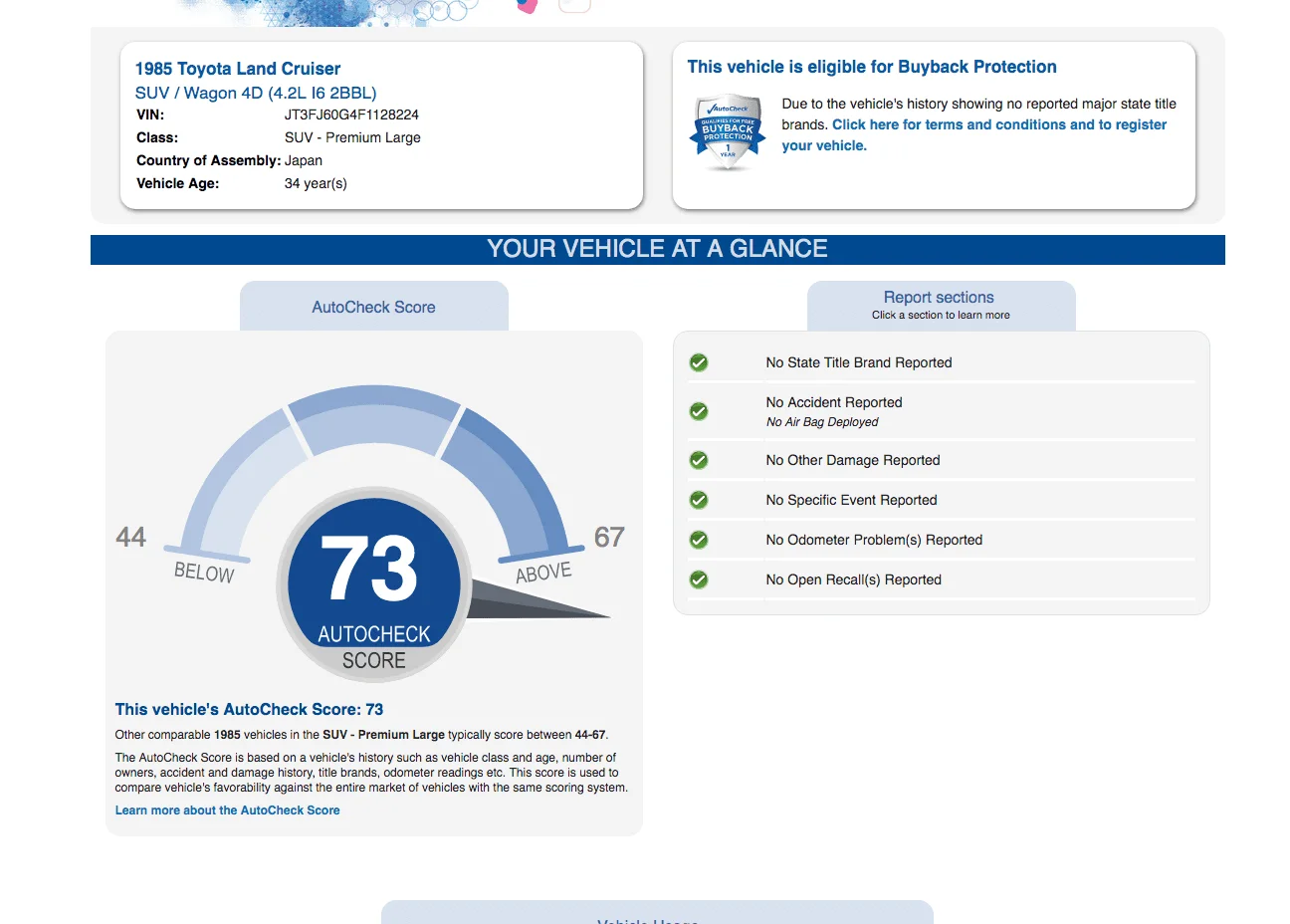Viewport: 1290px width, 924px height.
Task: Click the gauge score needle pointer
Action: point(537,600)
